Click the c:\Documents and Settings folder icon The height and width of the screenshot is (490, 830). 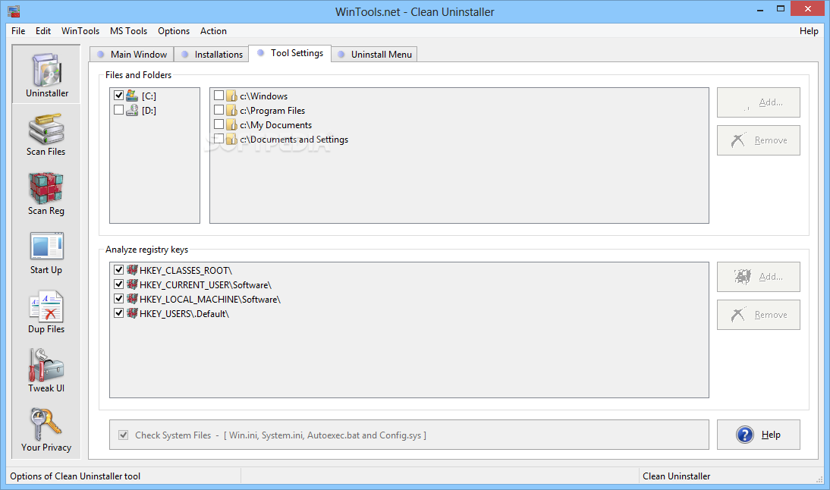[231, 139]
